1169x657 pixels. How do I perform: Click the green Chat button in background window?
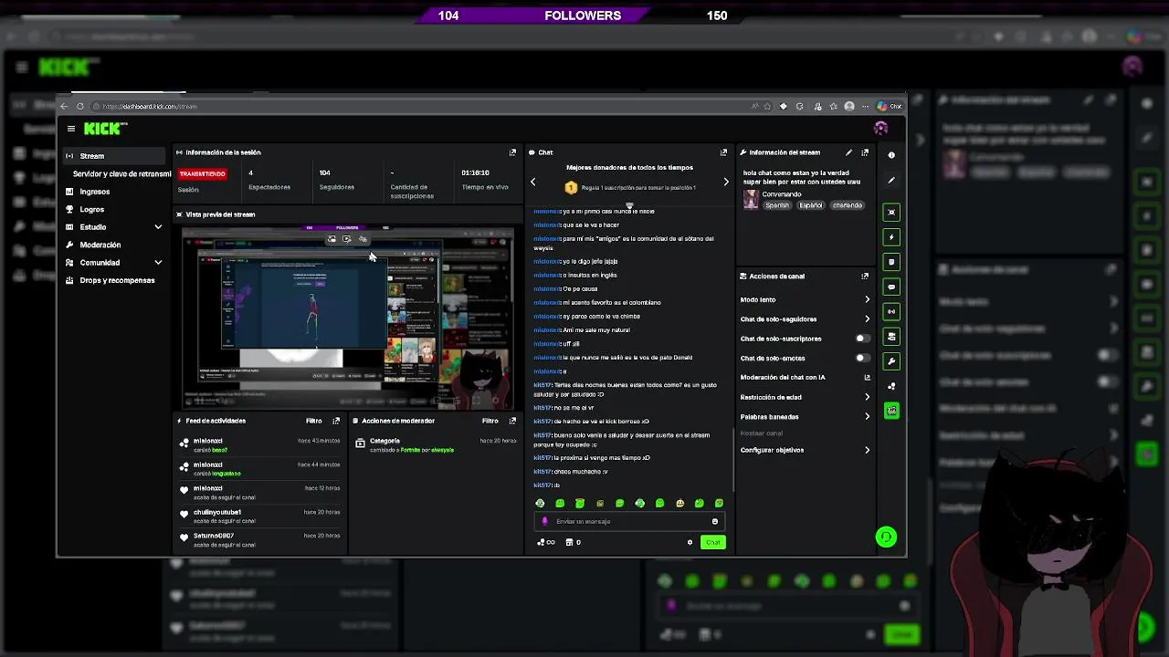pyautogui.click(x=901, y=634)
